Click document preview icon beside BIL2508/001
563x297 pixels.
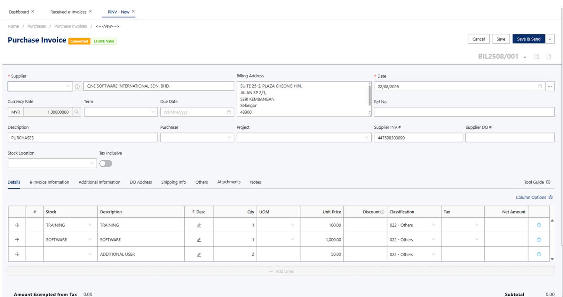click(x=537, y=57)
